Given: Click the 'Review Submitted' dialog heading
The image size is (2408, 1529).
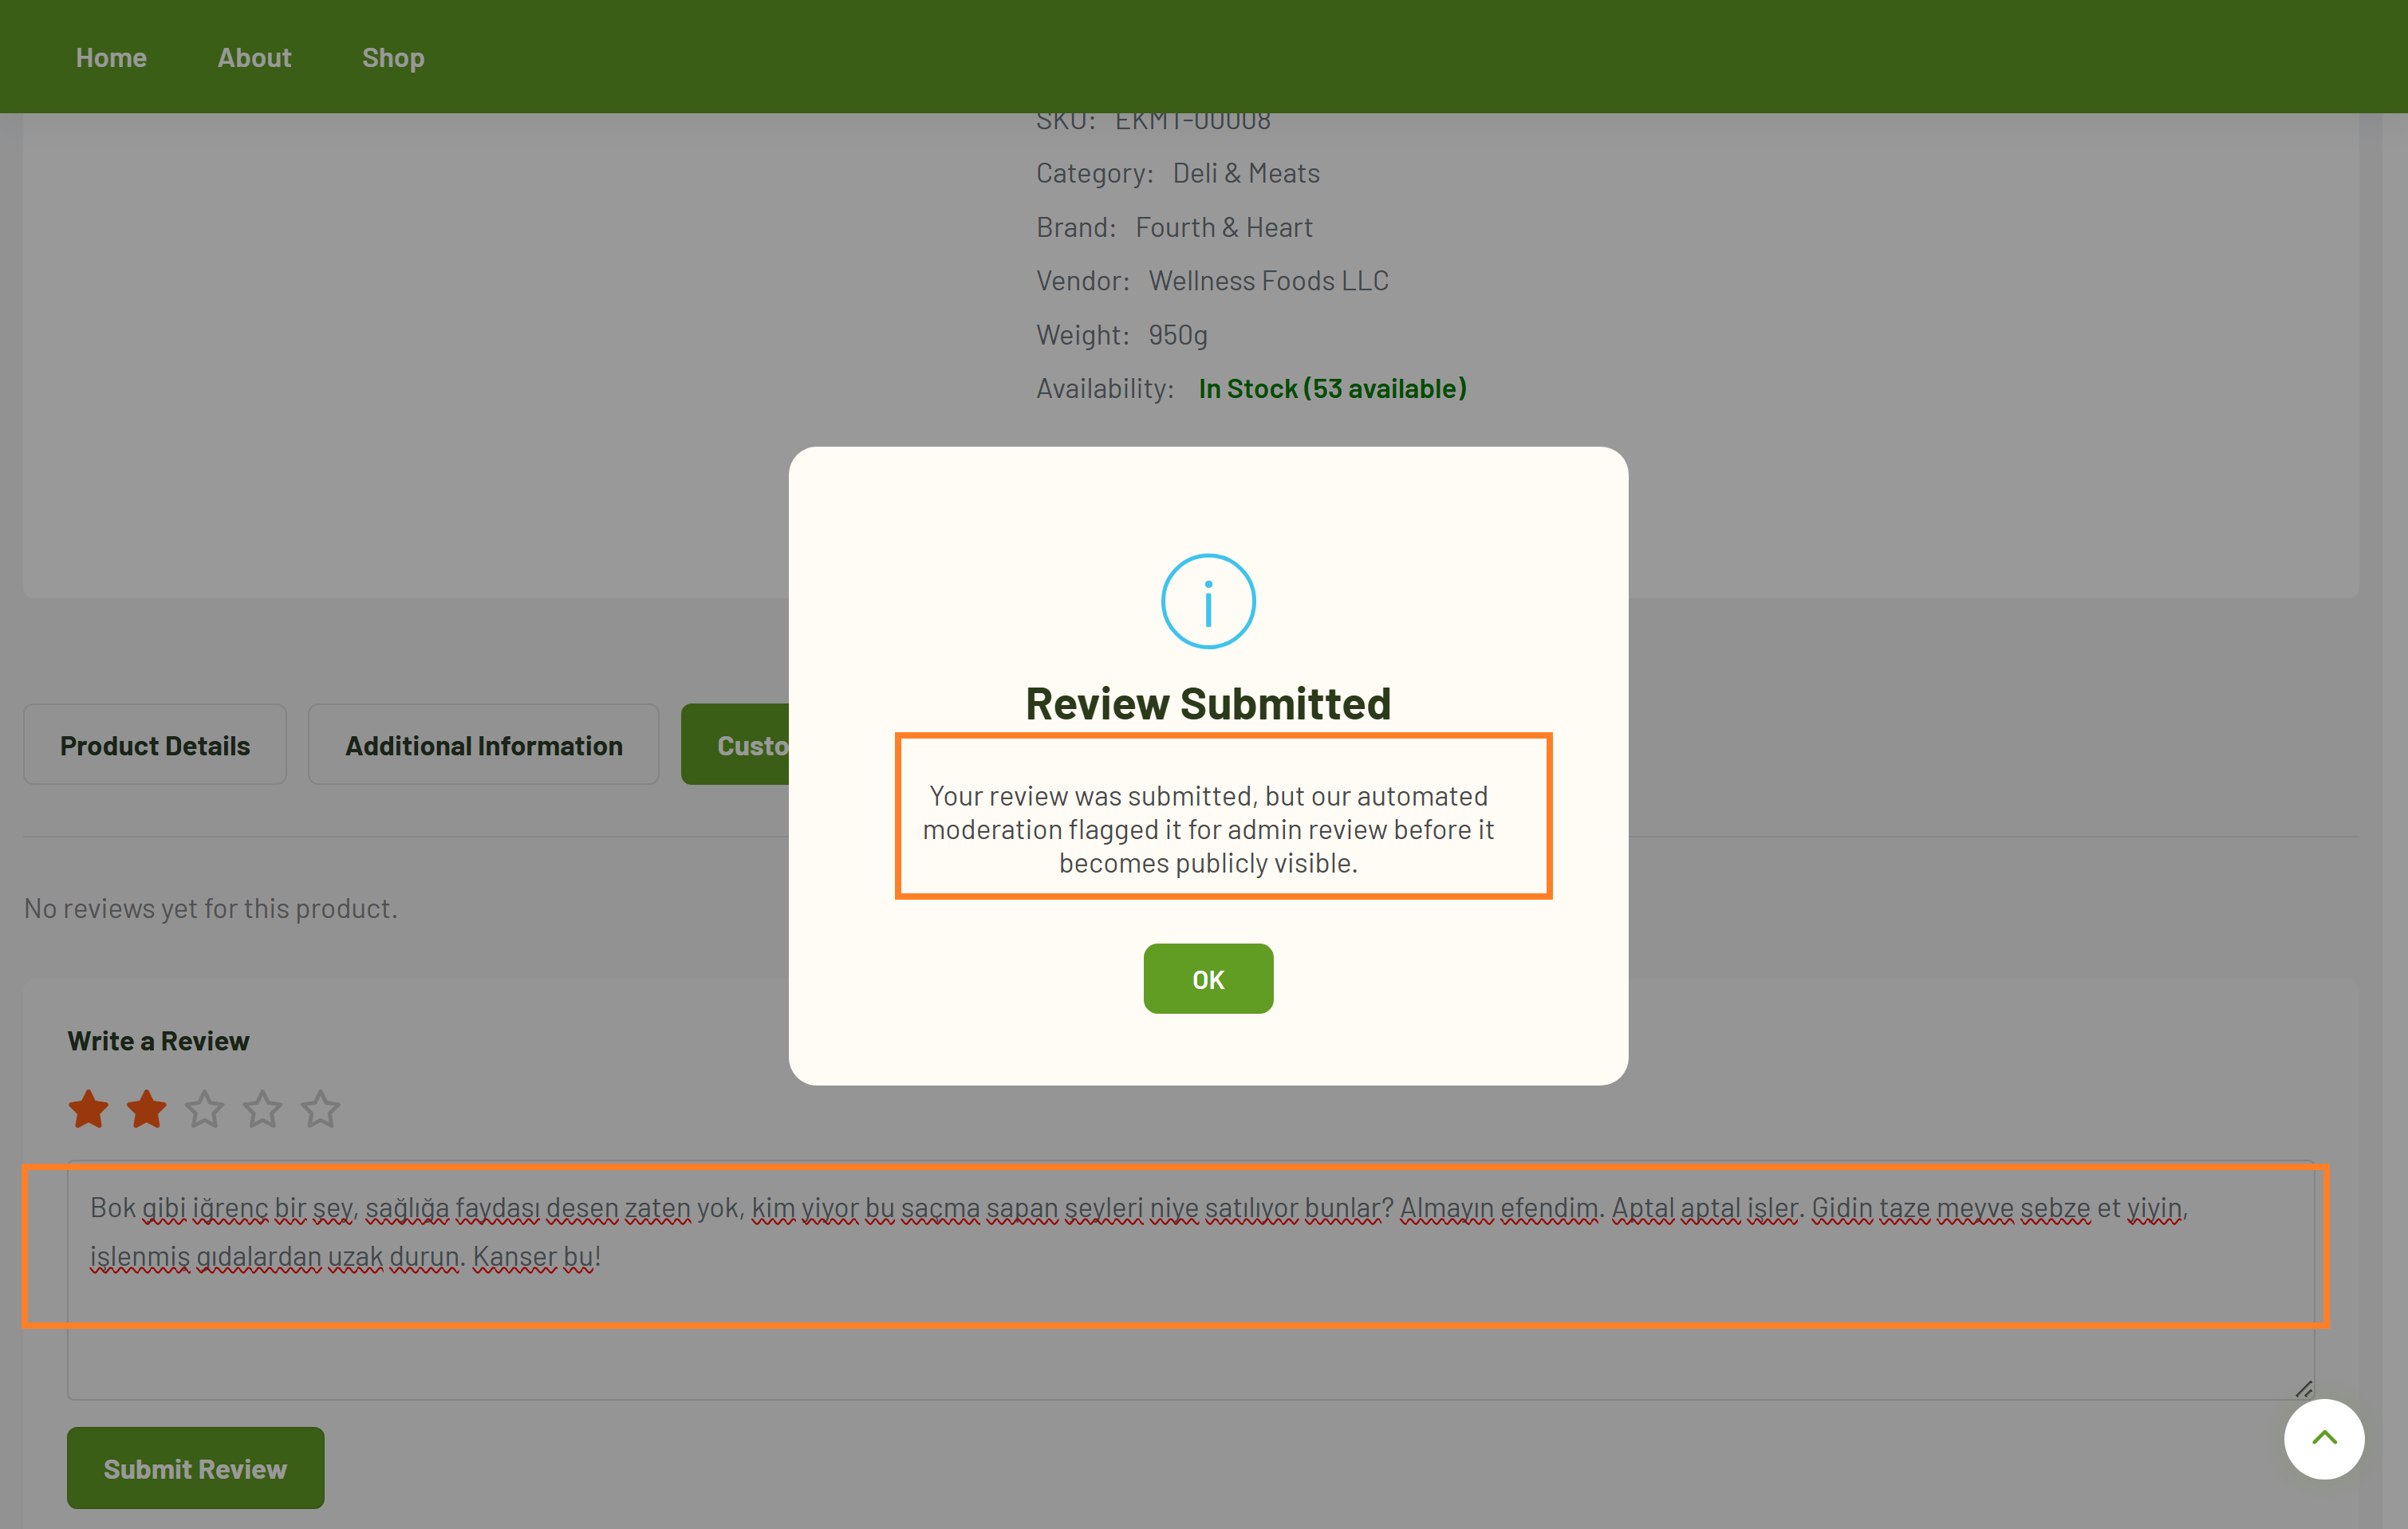Looking at the screenshot, I should pyautogui.click(x=1208, y=703).
